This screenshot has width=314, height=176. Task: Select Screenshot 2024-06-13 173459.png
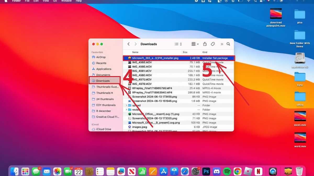pyautogui.click(x=179, y=97)
